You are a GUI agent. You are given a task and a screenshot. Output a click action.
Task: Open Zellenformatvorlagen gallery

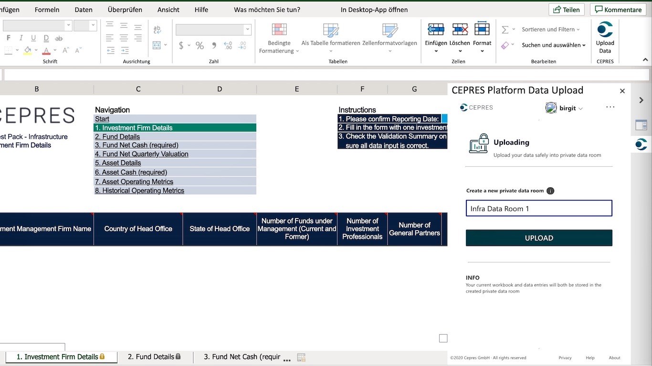(x=389, y=38)
